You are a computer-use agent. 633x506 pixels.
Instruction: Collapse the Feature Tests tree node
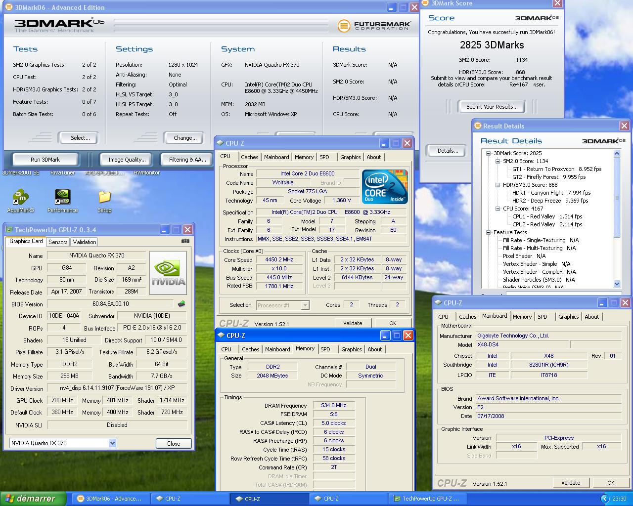pos(489,232)
